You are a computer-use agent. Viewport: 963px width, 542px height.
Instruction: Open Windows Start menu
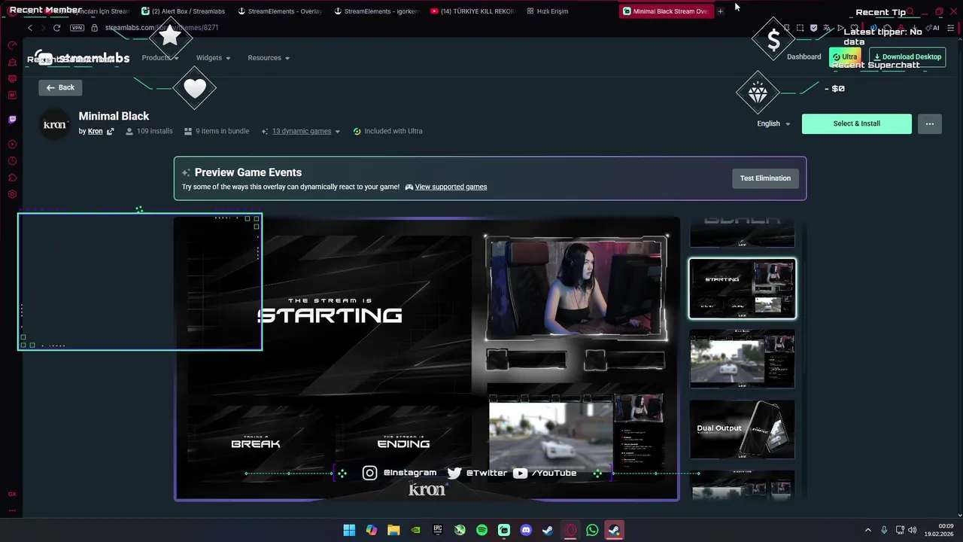(349, 530)
